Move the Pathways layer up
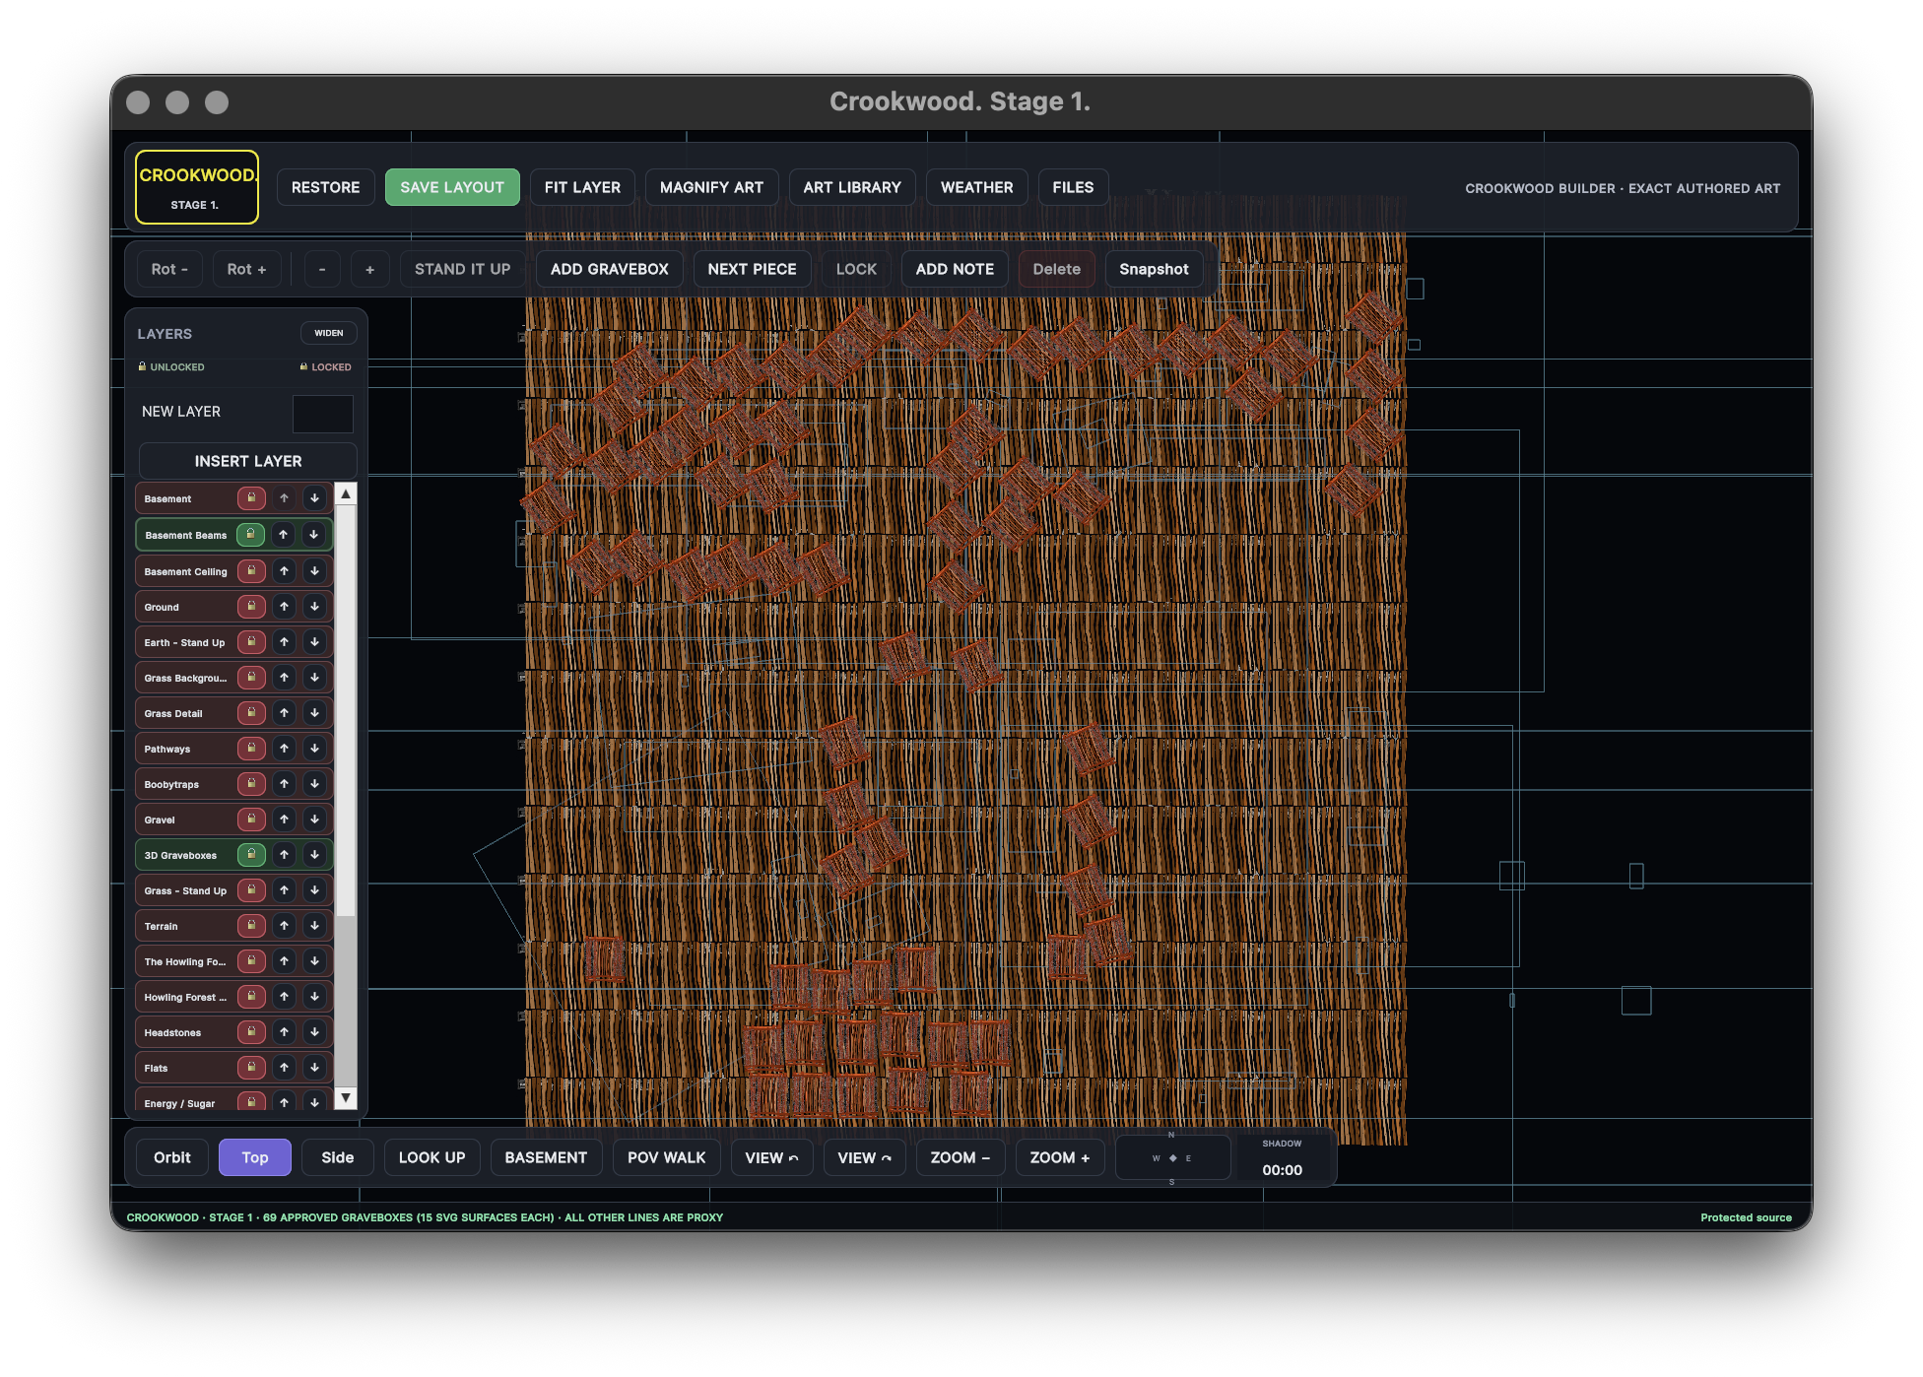 pos(284,749)
